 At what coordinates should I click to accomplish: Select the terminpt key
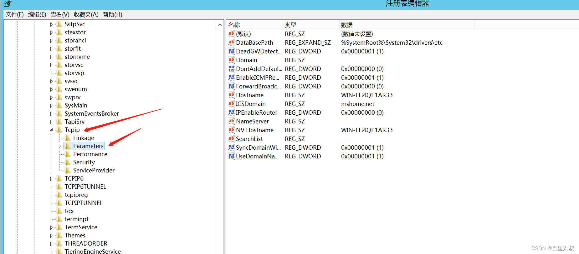[x=77, y=219]
